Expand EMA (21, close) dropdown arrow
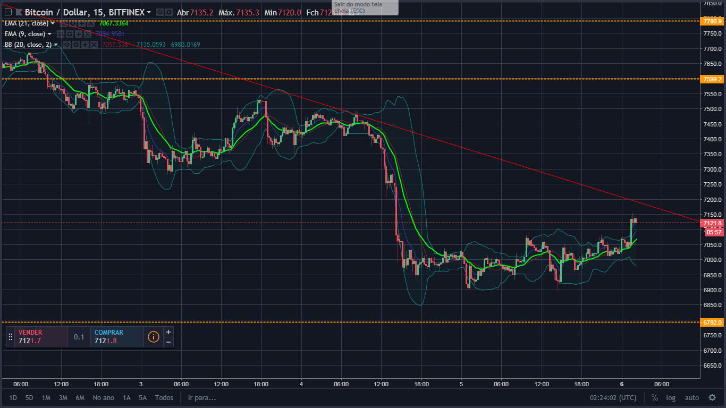Viewport: 726px width, 408px height. (x=53, y=23)
